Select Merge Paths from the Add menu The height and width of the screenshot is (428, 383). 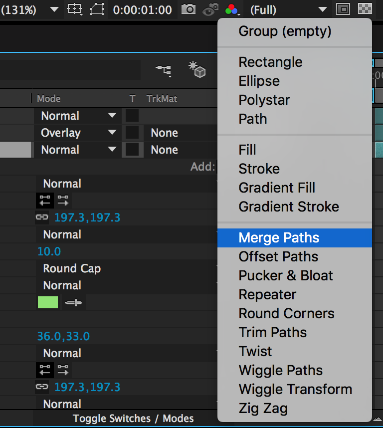(x=295, y=238)
